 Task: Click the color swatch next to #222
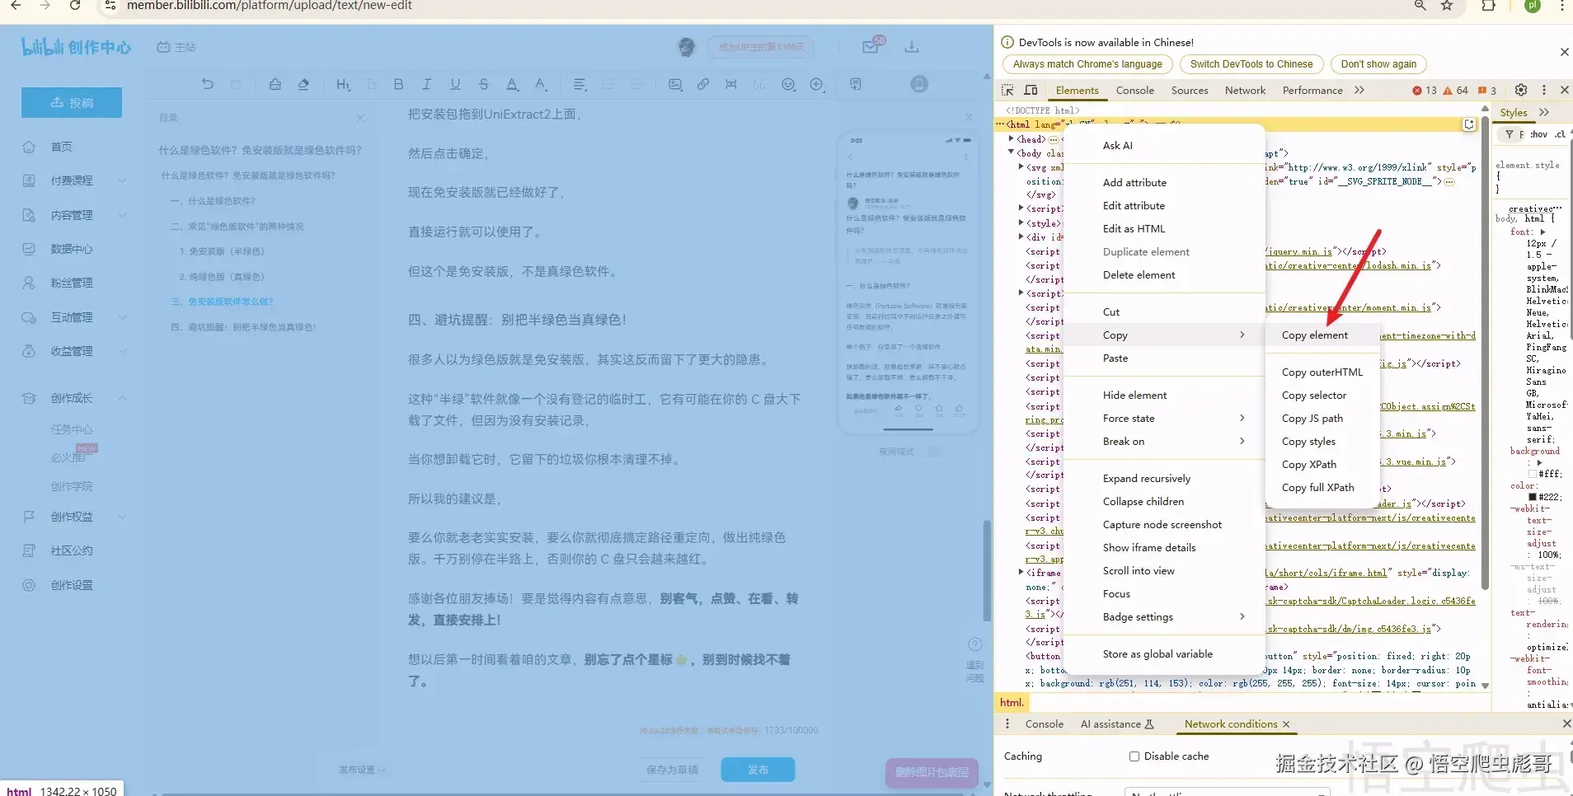tap(1533, 497)
